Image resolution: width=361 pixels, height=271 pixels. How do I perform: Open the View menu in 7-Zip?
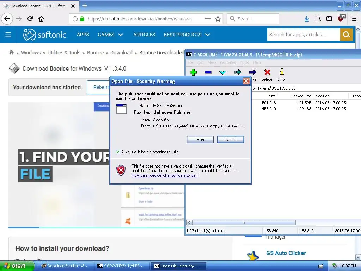(212, 62)
